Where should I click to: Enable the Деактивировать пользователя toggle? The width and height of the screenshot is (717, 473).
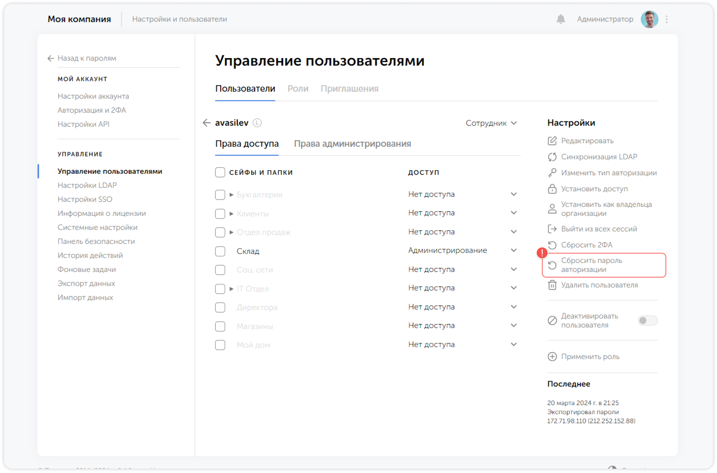647,320
